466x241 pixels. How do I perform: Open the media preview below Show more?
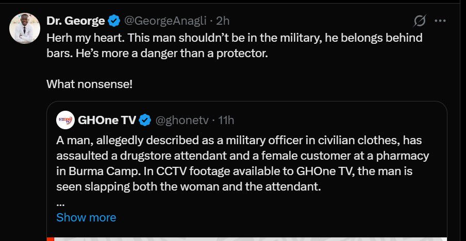point(246,238)
